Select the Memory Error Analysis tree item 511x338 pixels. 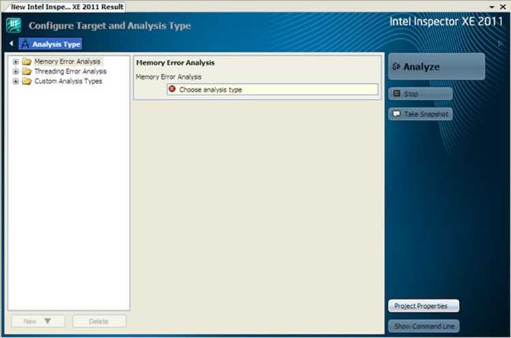[x=67, y=61]
